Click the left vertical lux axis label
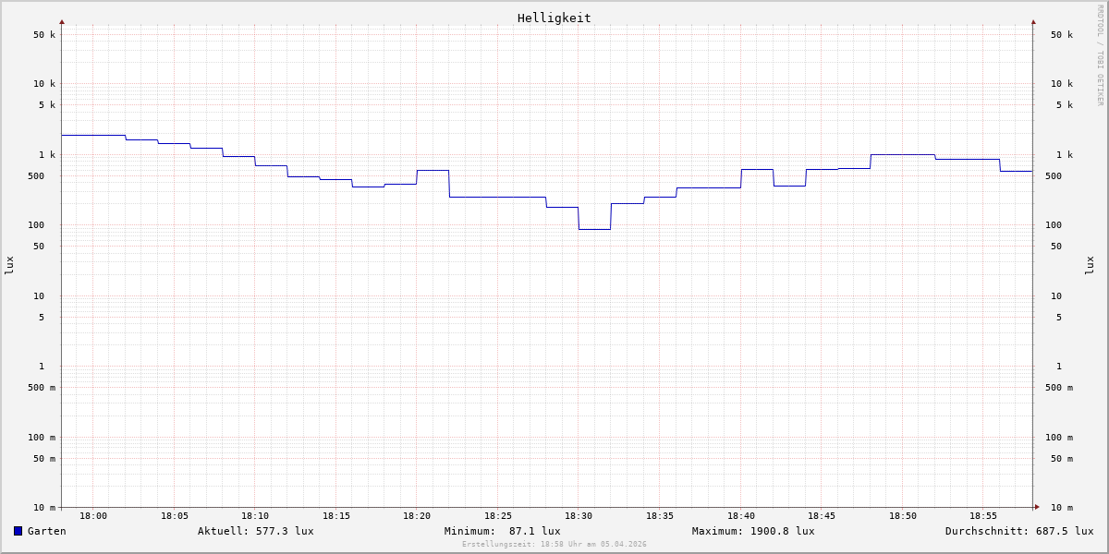This screenshot has height=554, width=1109. pyautogui.click(x=9, y=266)
